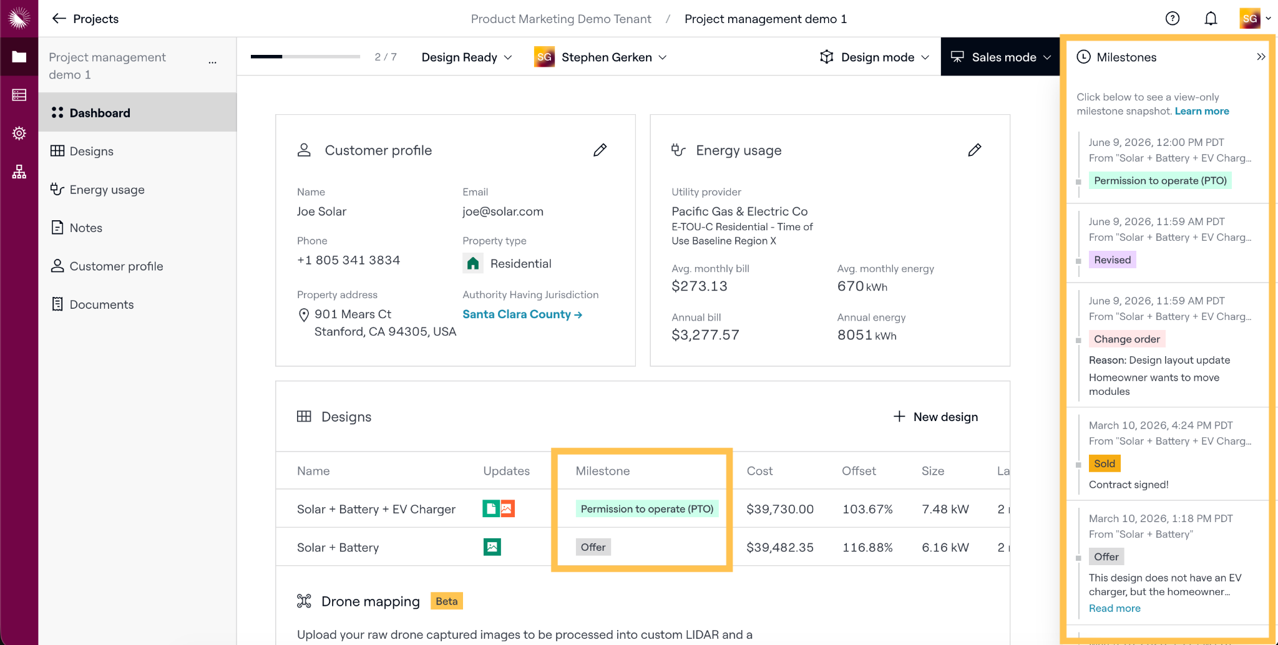Click the Aurora sunburst logo icon
This screenshot has width=1278, height=645.
(19, 18)
